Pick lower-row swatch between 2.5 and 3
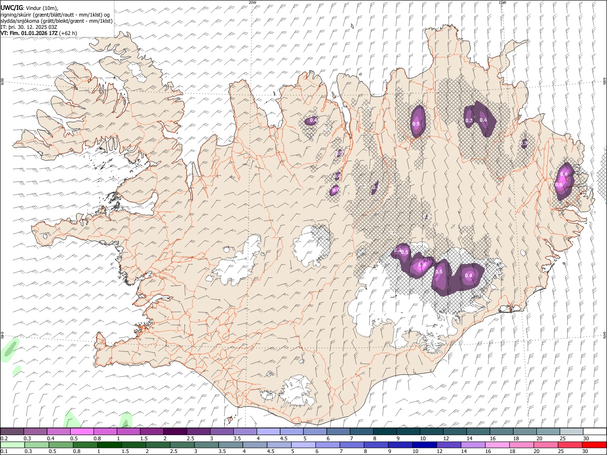 pyautogui.click(x=182, y=445)
